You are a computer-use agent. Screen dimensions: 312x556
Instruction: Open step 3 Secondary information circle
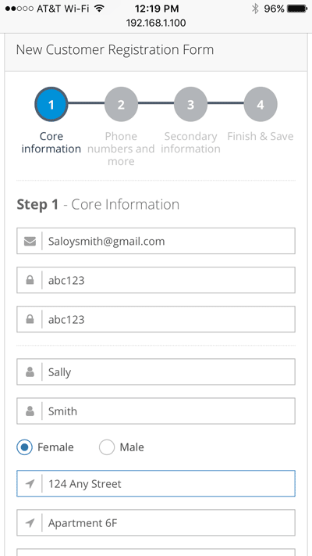[190, 104]
